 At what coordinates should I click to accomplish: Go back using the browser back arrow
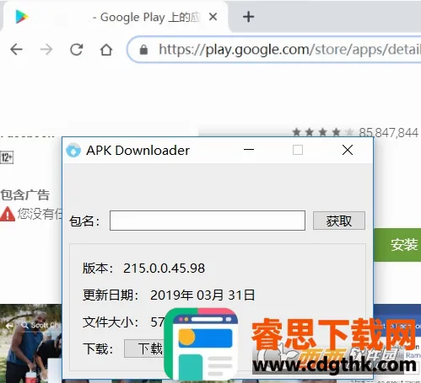[x=16, y=50]
